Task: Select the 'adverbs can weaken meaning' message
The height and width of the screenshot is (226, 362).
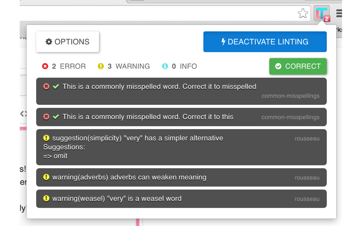Action: point(129,177)
